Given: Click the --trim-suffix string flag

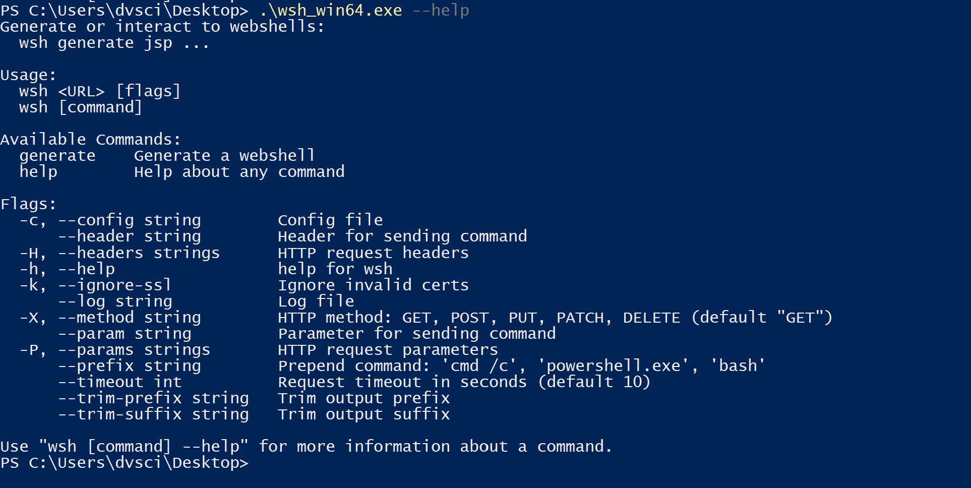Looking at the screenshot, I should [153, 414].
